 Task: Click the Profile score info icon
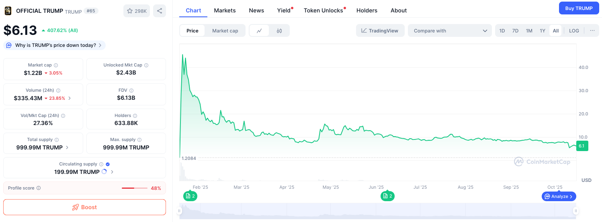(39, 188)
